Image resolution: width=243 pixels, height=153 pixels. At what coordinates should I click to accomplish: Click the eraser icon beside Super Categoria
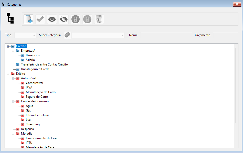67,35
